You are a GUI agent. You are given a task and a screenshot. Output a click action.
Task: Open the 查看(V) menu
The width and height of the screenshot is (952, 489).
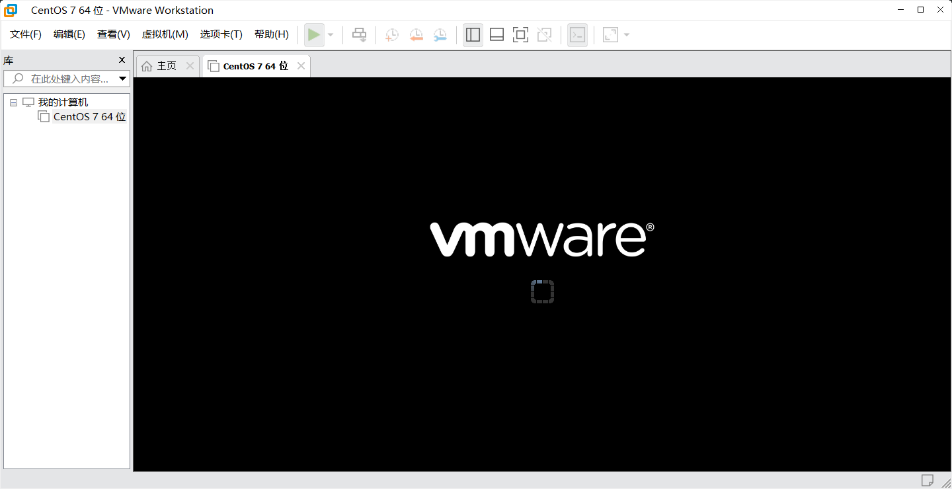[x=114, y=34]
